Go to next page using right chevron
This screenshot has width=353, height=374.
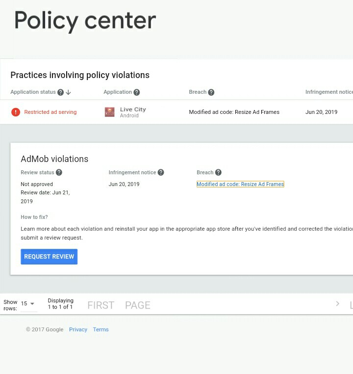coord(337,304)
